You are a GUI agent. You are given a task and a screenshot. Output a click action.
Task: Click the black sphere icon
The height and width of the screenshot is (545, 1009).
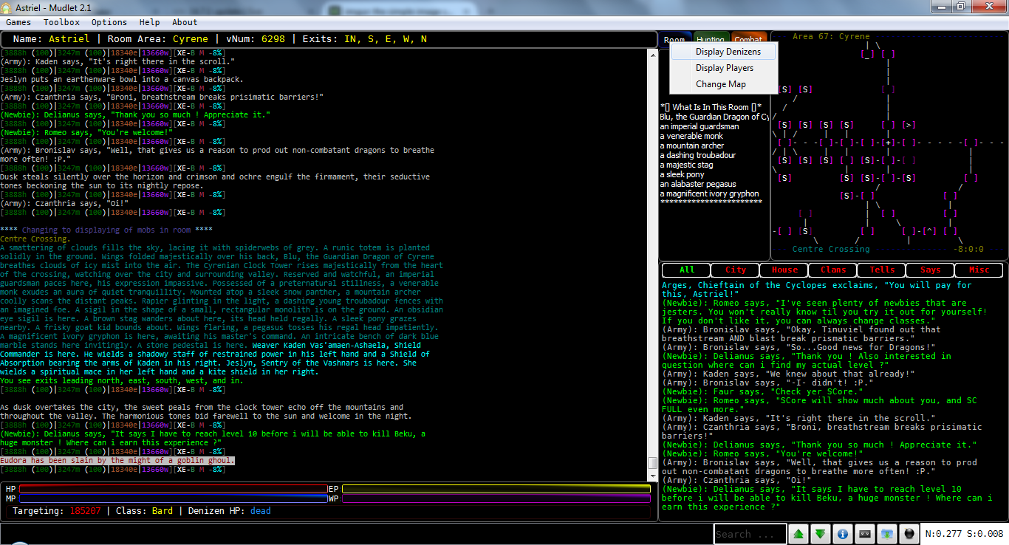pyautogui.click(x=909, y=534)
